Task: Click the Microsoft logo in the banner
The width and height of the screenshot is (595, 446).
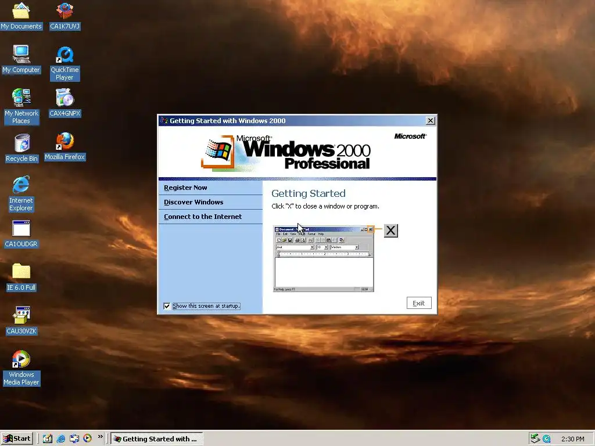Action: [x=410, y=136]
